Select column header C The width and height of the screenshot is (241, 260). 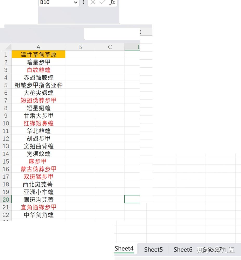(109, 47)
